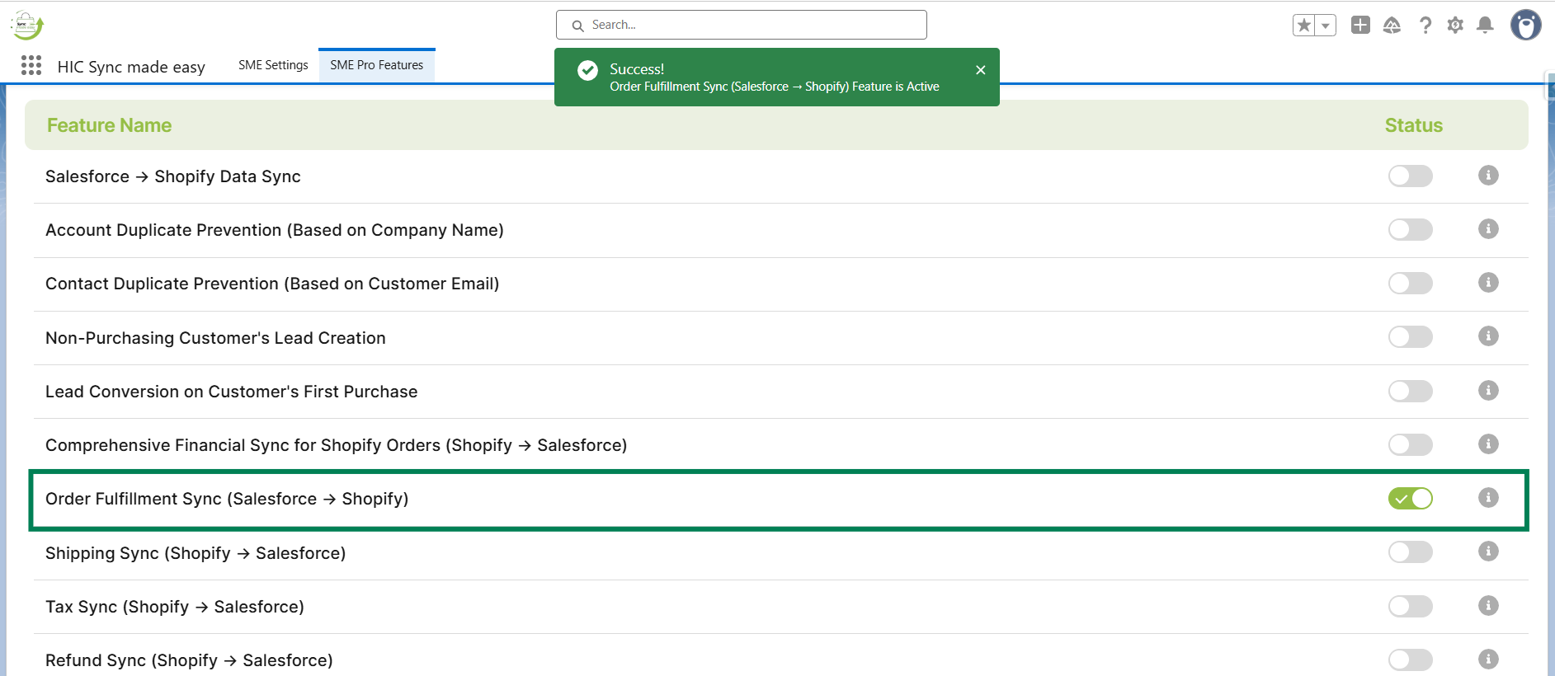Switch to SME Settings tab
This screenshot has height=676, width=1555.
pyautogui.click(x=273, y=65)
